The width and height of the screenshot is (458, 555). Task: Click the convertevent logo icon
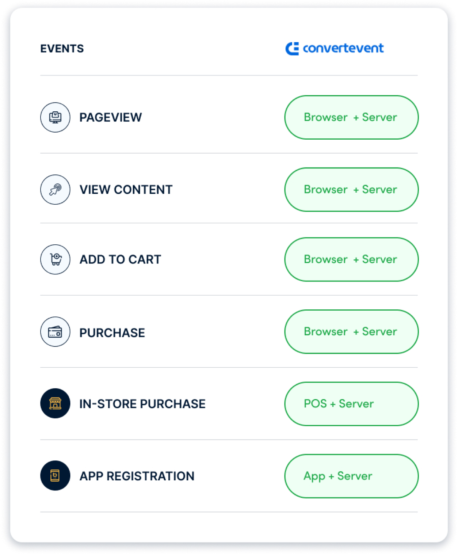292,49
